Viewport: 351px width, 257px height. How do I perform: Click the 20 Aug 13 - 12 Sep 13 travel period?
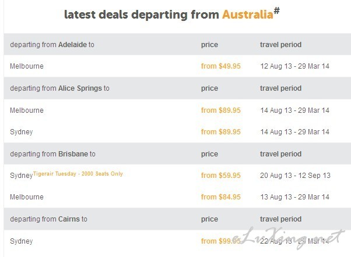(295, 176)
